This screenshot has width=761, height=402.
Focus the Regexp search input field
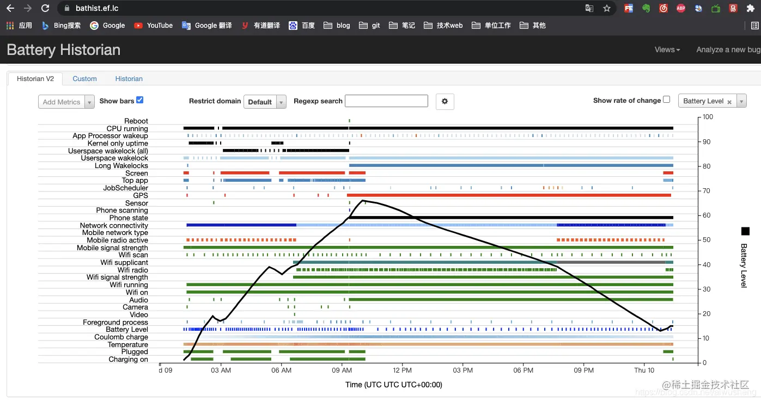point(386,101)
